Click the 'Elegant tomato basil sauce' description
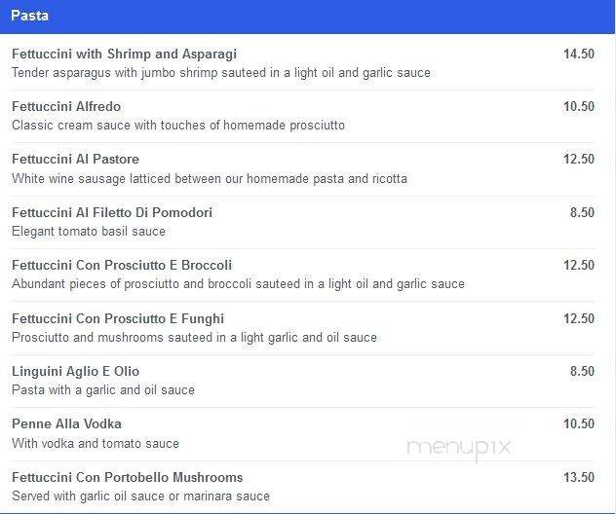The height and width of the screenshot is (514, 616). 89,231
